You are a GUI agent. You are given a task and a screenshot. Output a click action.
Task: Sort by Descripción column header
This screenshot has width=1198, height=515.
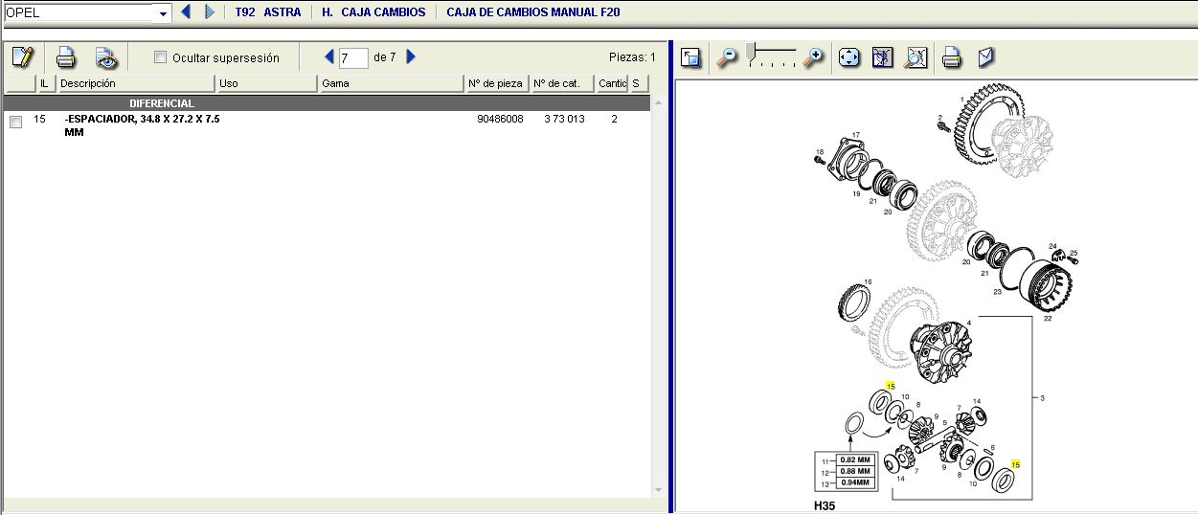[134, 83]
